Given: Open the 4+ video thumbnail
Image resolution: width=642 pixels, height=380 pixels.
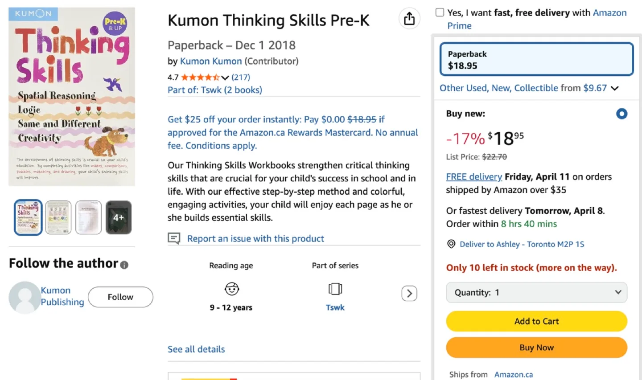Looking at the screenshot, I should pyautogui.click(x=119, y=217).
